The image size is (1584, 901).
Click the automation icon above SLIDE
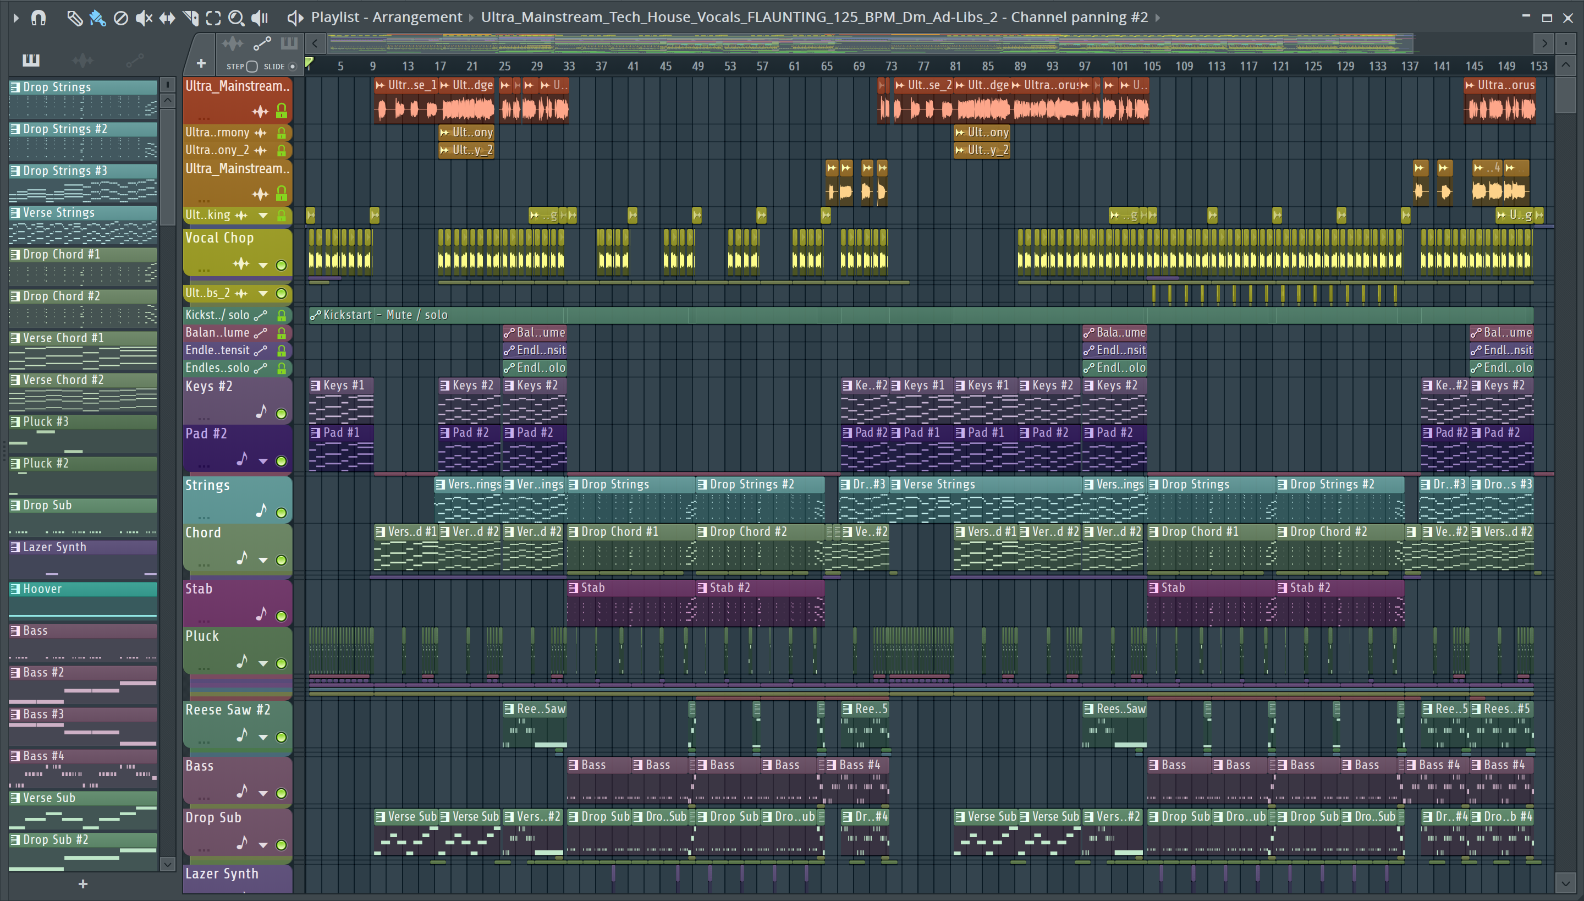(x=262, y=43)
